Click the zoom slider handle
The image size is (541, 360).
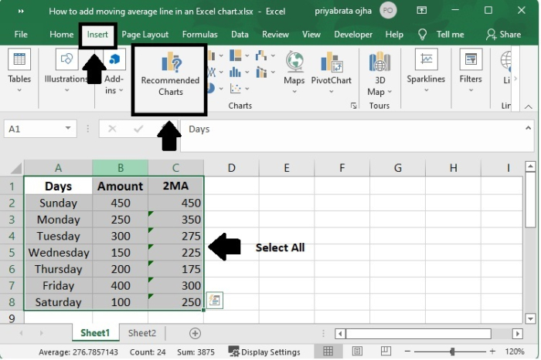[x=452, y=352]
